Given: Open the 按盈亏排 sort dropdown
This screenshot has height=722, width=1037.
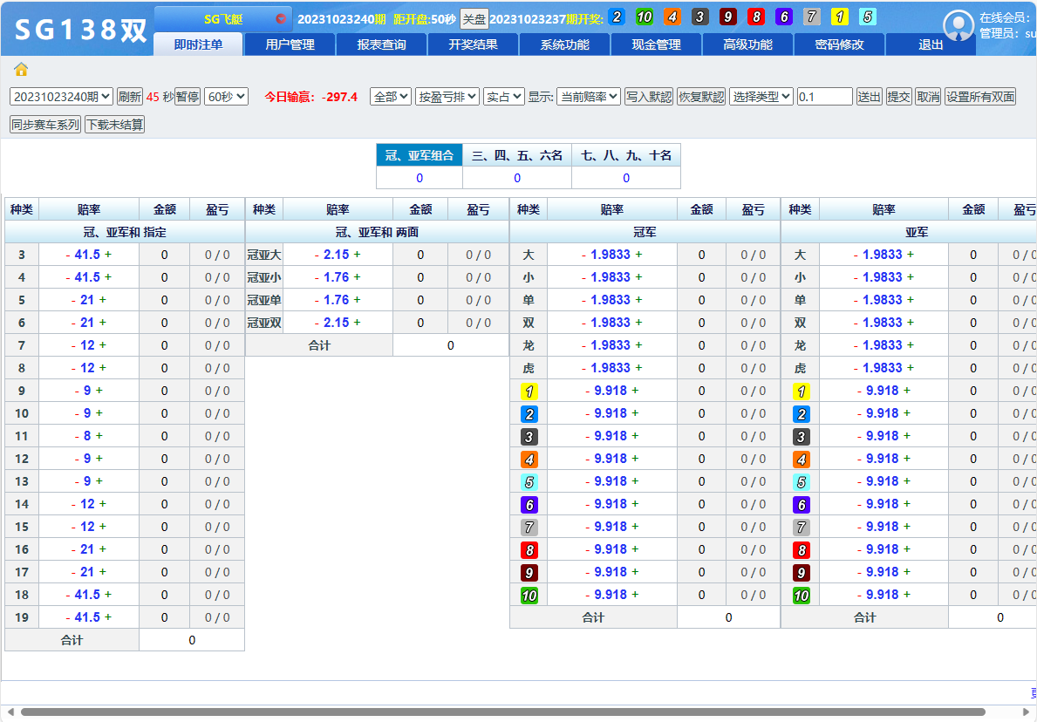Looking at the screenshot, I should pyautogui.click(x=447, y=97).
